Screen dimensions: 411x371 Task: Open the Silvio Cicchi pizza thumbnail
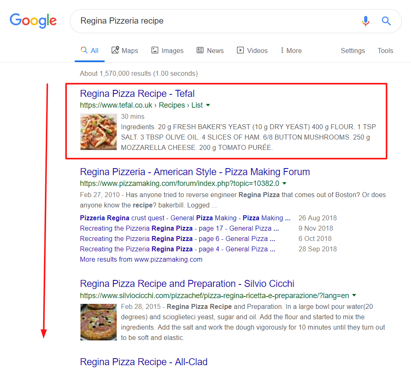point(98,322)
